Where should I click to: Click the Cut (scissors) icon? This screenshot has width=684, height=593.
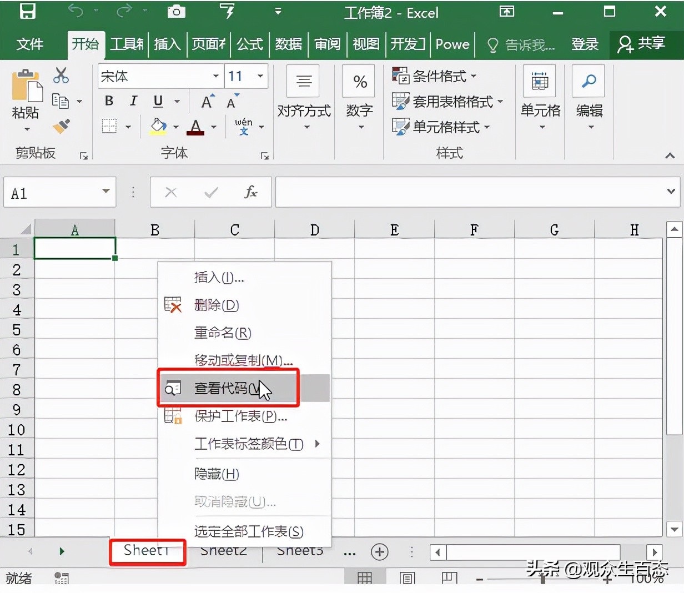point(61,74)
